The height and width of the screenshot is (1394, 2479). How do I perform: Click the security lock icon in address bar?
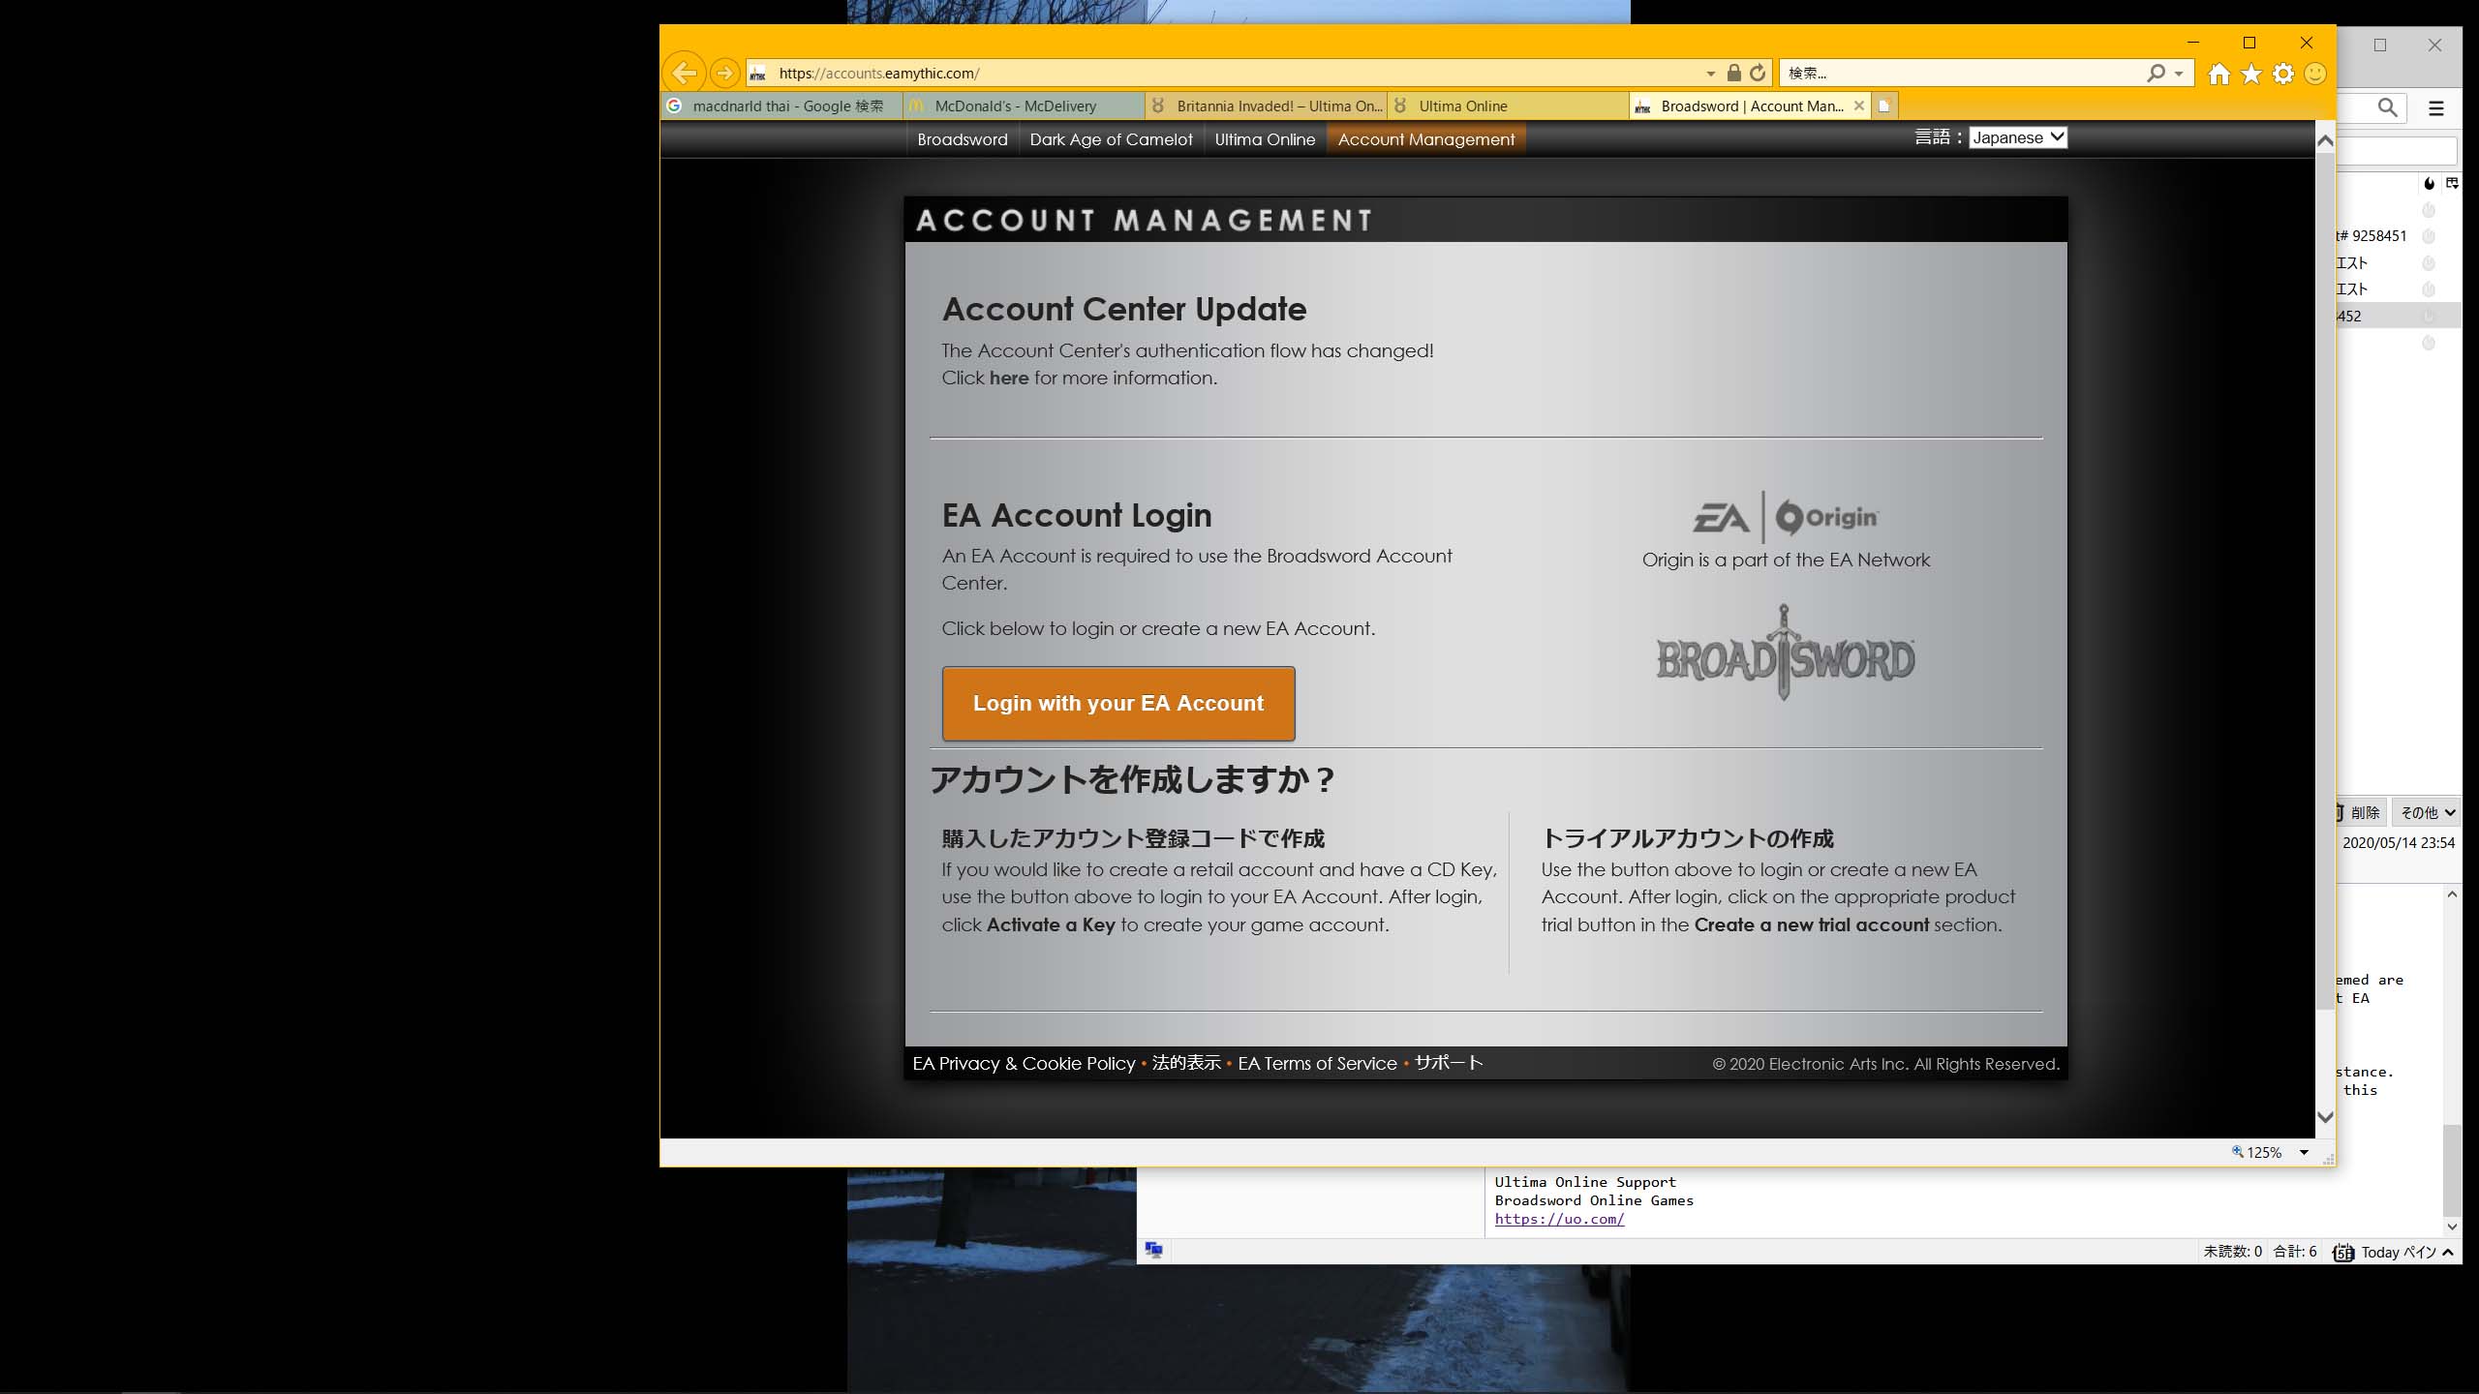[1733, 73]
